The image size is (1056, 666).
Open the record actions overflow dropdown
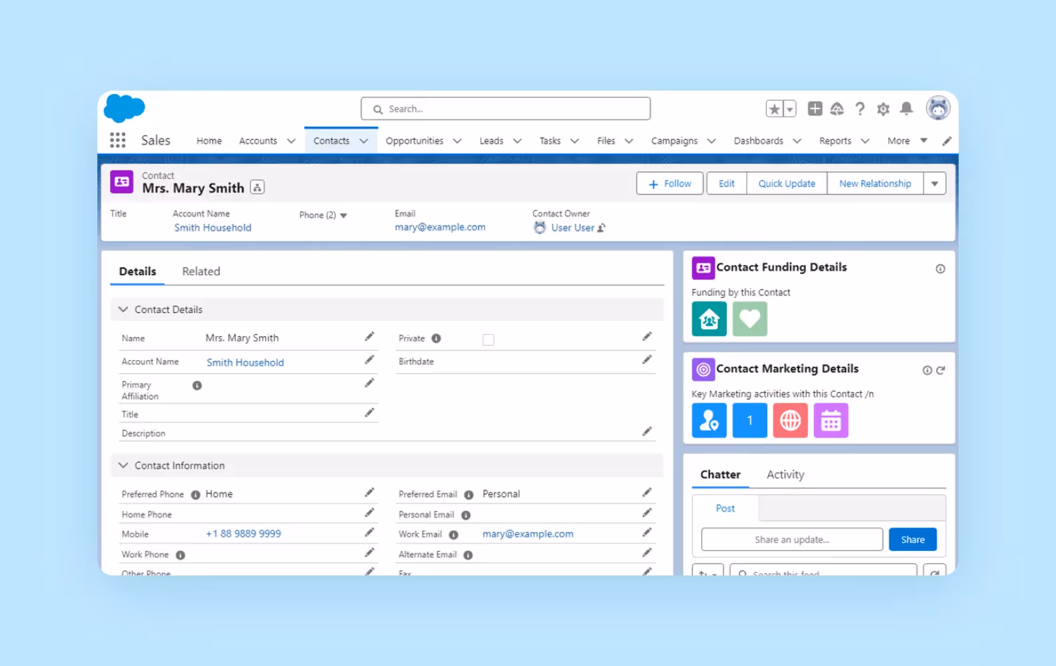935,183
